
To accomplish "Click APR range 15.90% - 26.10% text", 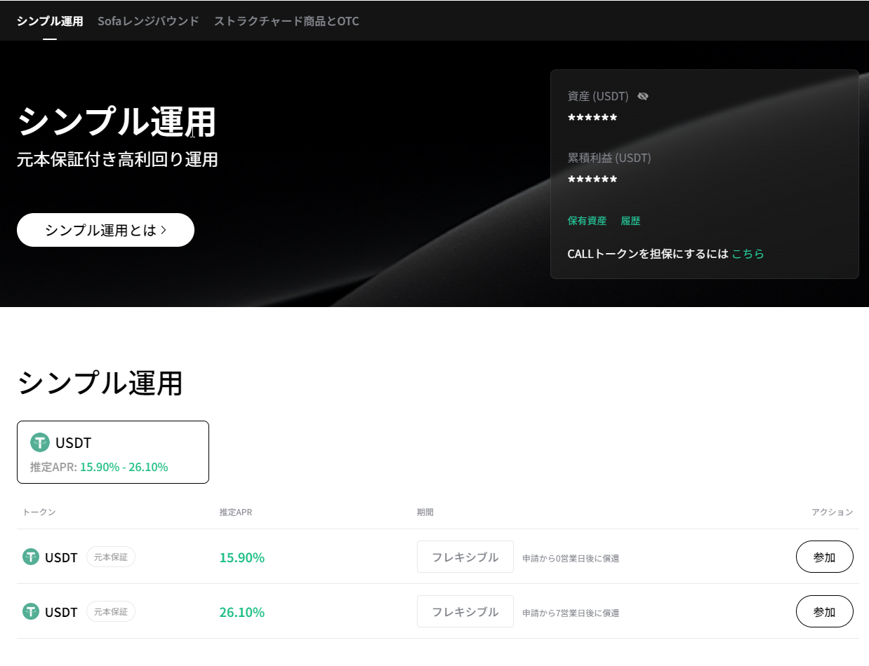I will pyautogui.click(x=124, y=467).
